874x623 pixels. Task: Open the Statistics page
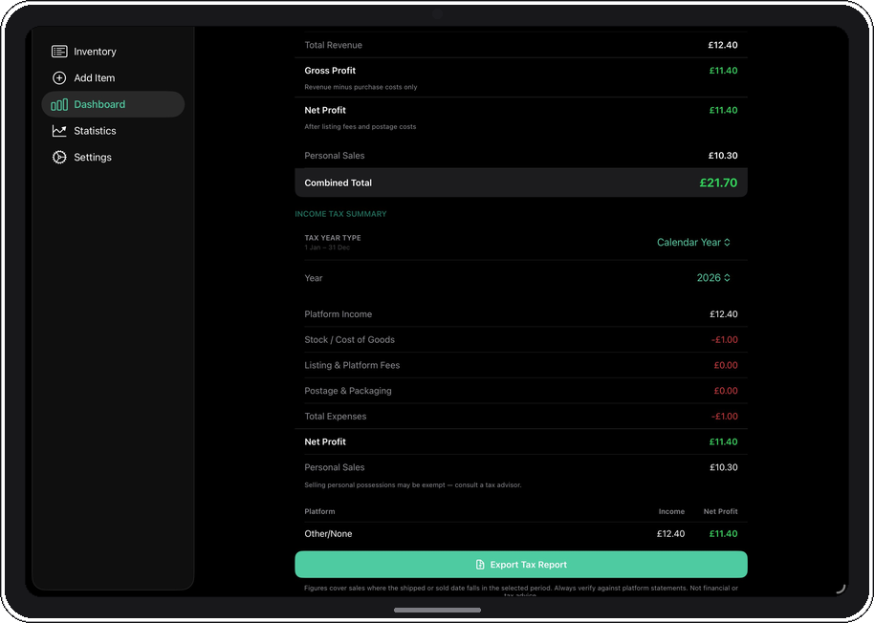[x=113, y=131]
